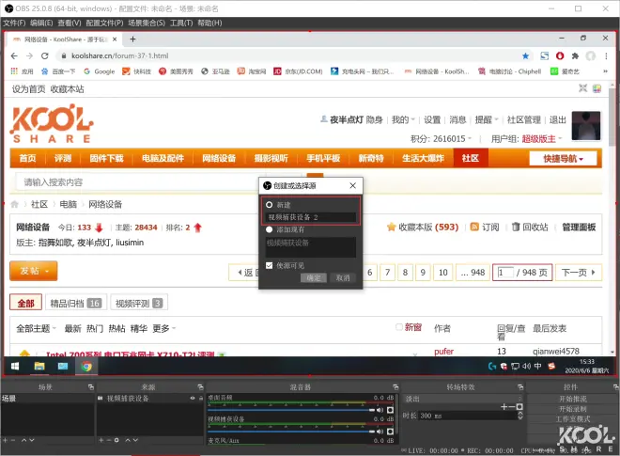
Task: Open the 发帖 post dropdown button
Action: pos(34,271)
